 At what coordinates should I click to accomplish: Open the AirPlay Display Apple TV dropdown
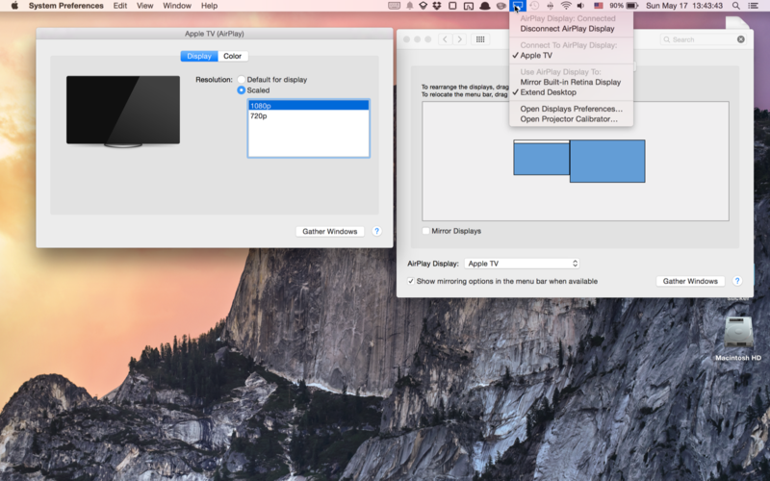coord(522,264)
